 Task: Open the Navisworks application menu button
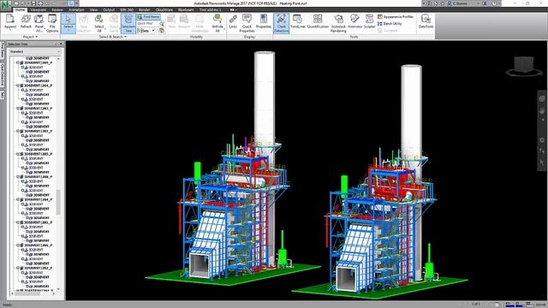pyautogui.click(x=6, y=6)
